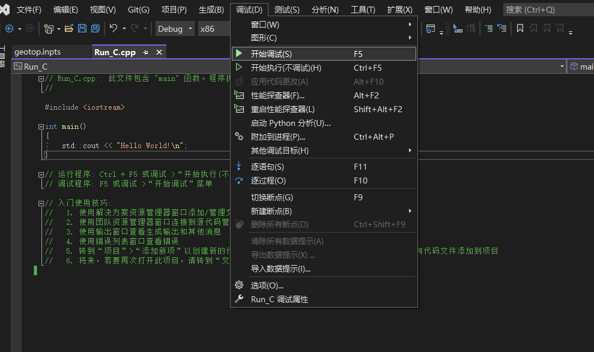Open the new project dropdown arrow
Viewport: 594px width, 352px height.
59,29
